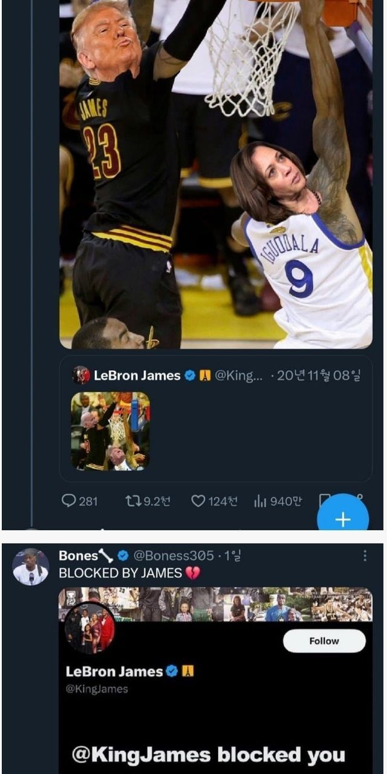View analytics via the bar chart icon
This screenshot has height=774, width=387.
point(261,501)
